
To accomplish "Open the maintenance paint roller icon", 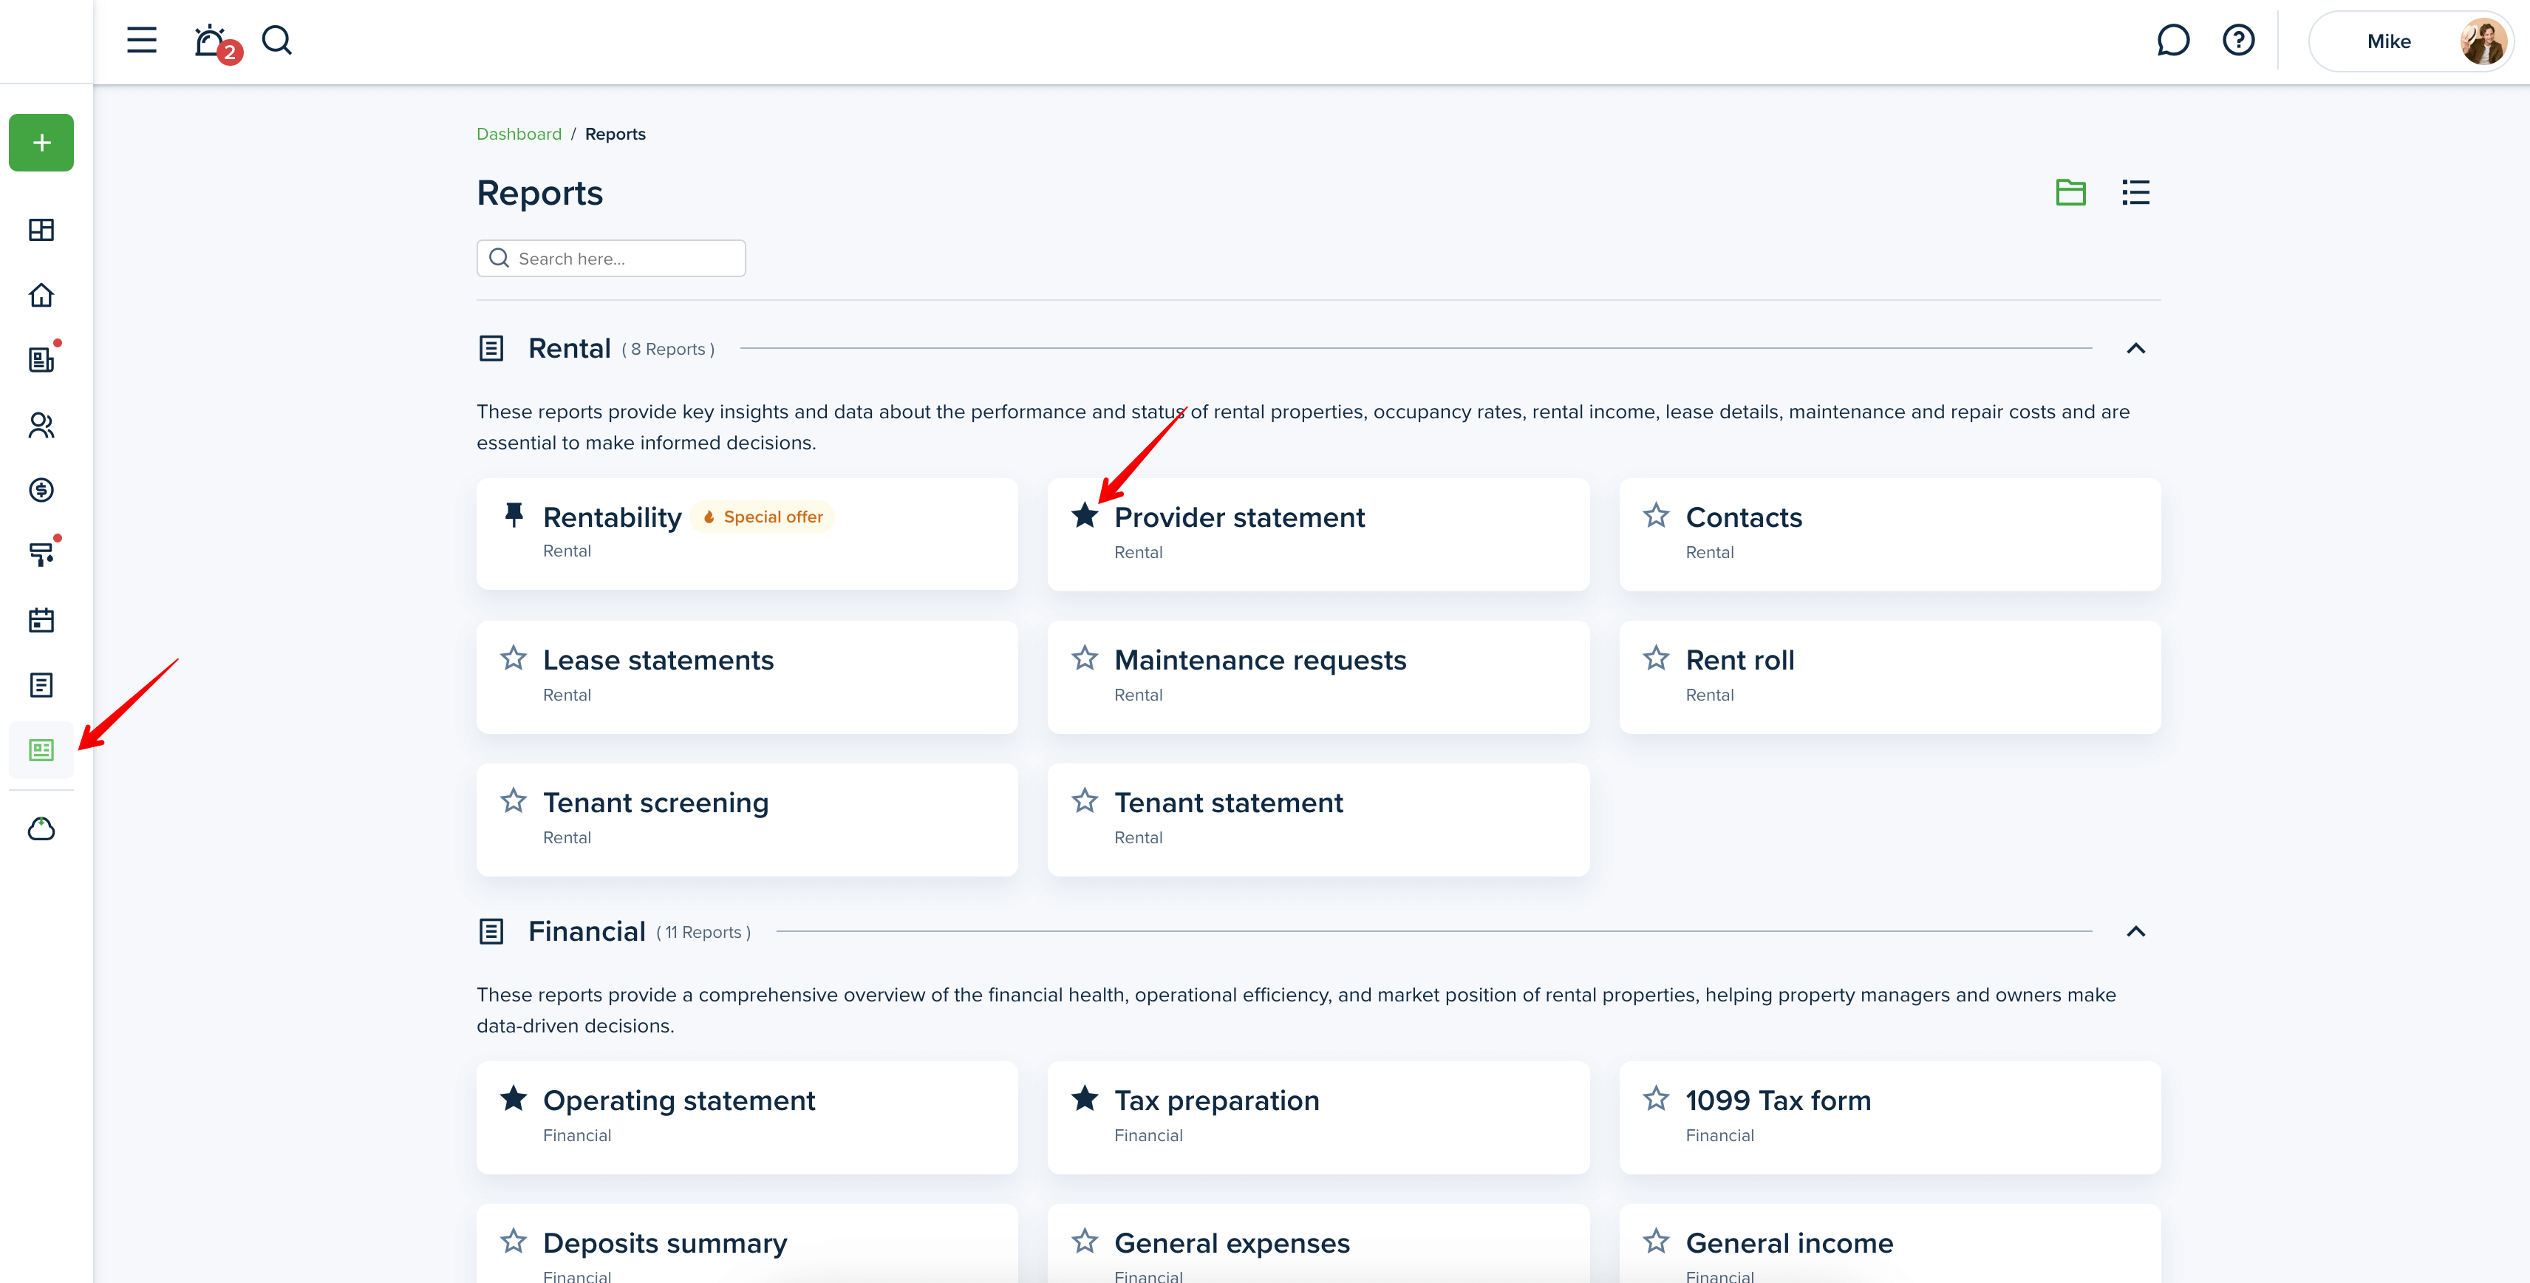I will click(41, 554).
